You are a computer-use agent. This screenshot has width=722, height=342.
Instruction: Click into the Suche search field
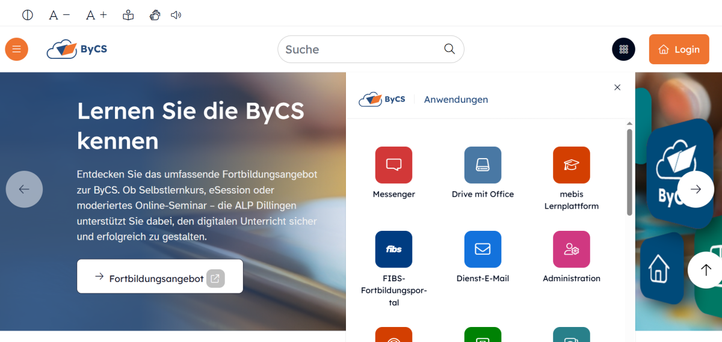(361, 49)
